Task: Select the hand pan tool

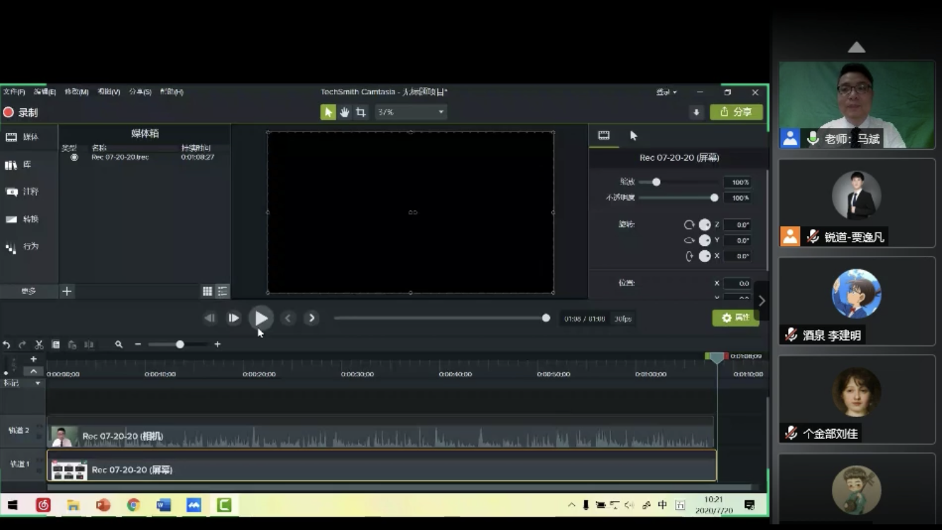Action: [x=345, y=112]
